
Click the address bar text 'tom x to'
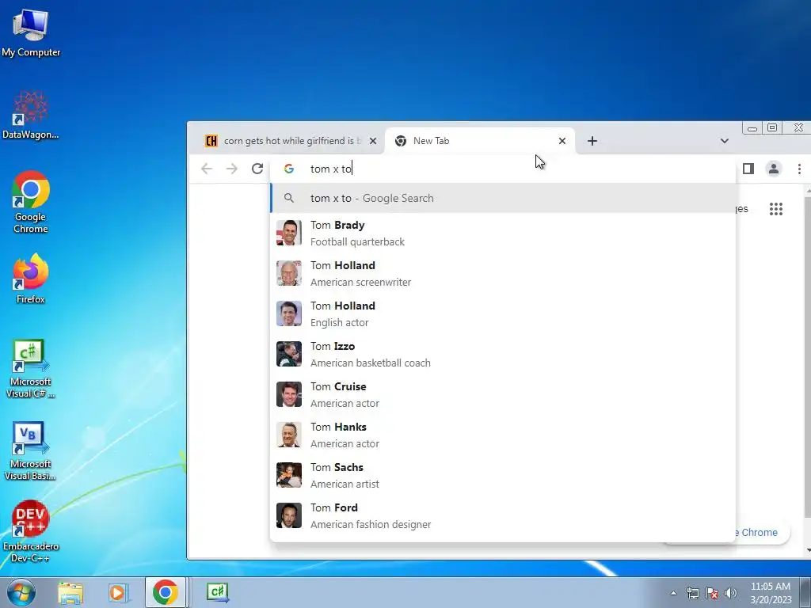click(331, 169)
